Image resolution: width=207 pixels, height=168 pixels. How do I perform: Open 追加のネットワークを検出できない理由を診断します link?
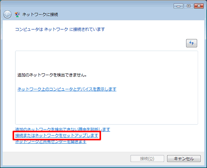tap(63, 129)
